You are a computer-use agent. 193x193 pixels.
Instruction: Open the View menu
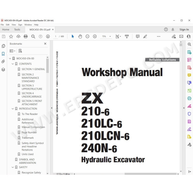(x=14, y=25)
